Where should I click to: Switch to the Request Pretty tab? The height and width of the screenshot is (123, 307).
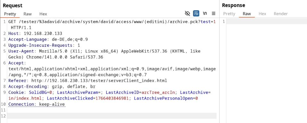(10, 14)
